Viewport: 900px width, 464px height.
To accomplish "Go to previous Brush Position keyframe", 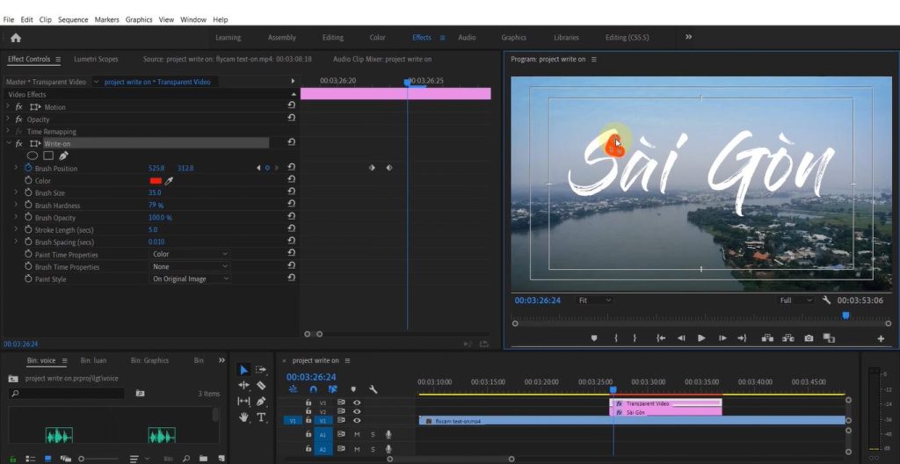I will [258, 168].
